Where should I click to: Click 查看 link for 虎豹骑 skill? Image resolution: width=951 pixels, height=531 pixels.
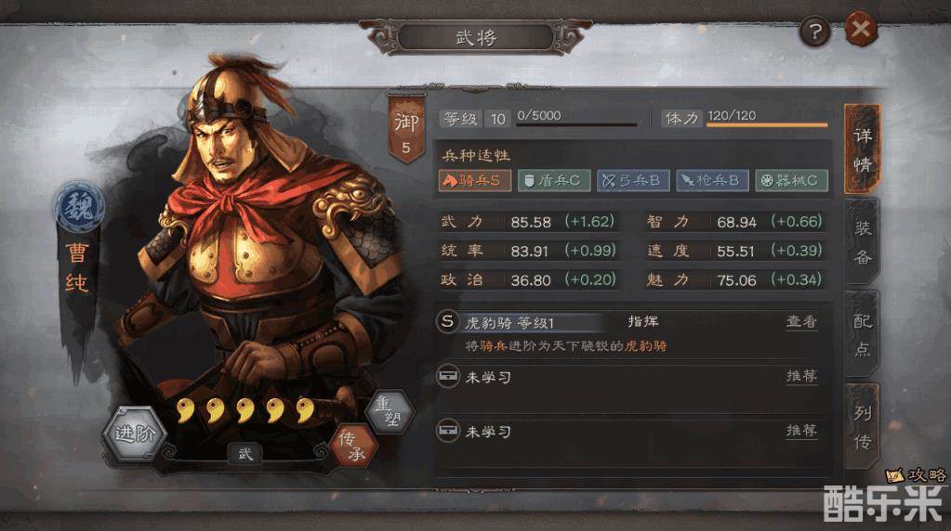[x=801, y=321]
